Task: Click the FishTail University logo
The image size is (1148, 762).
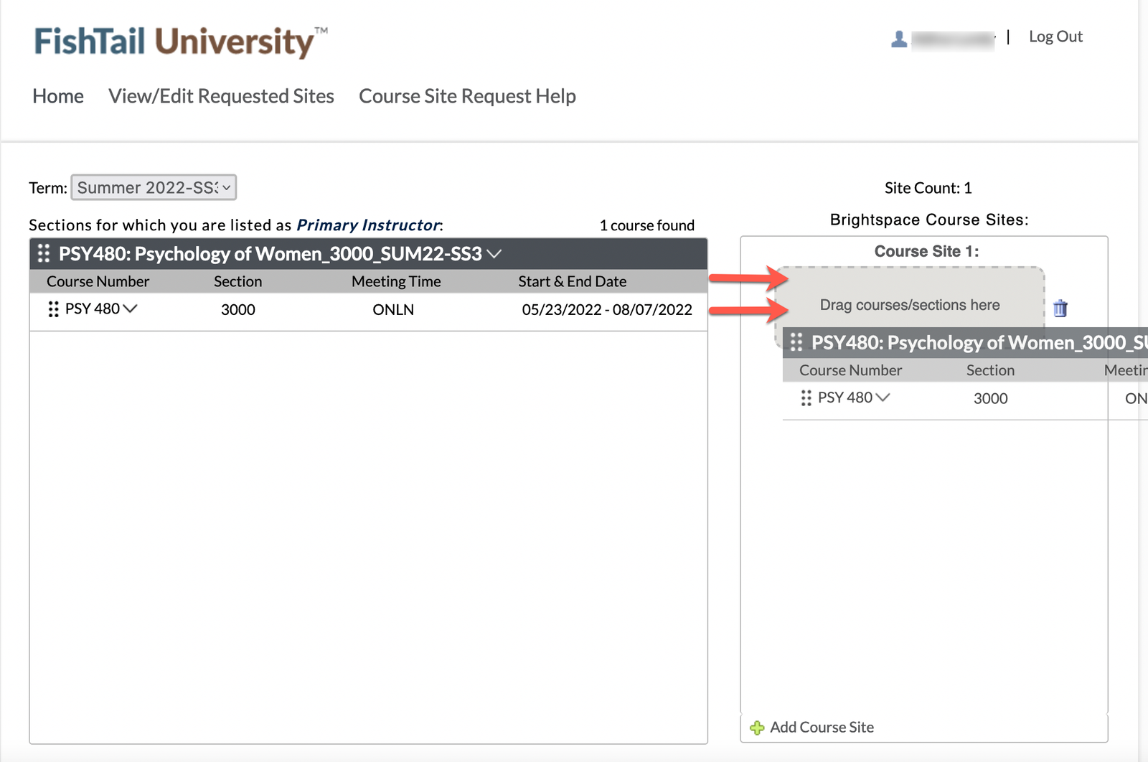Action: pyautogui.click(x=180, y=42)
